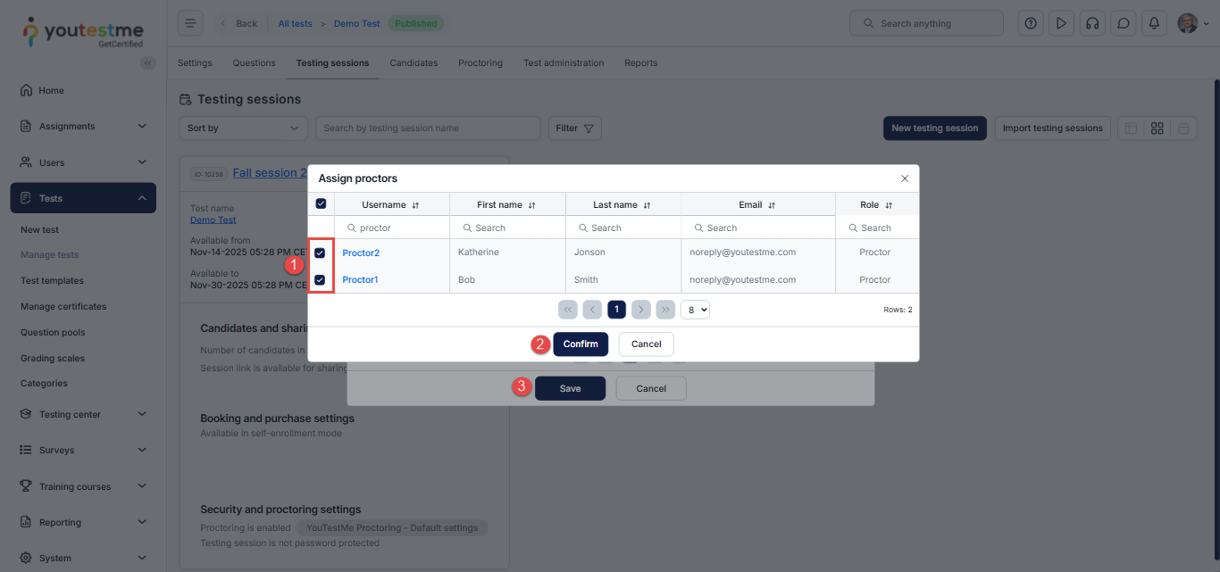
Task: Click the Username search field
Action: (392, 228)
